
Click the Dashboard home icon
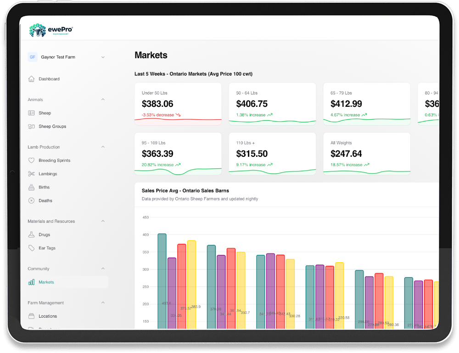coord(31,79)
